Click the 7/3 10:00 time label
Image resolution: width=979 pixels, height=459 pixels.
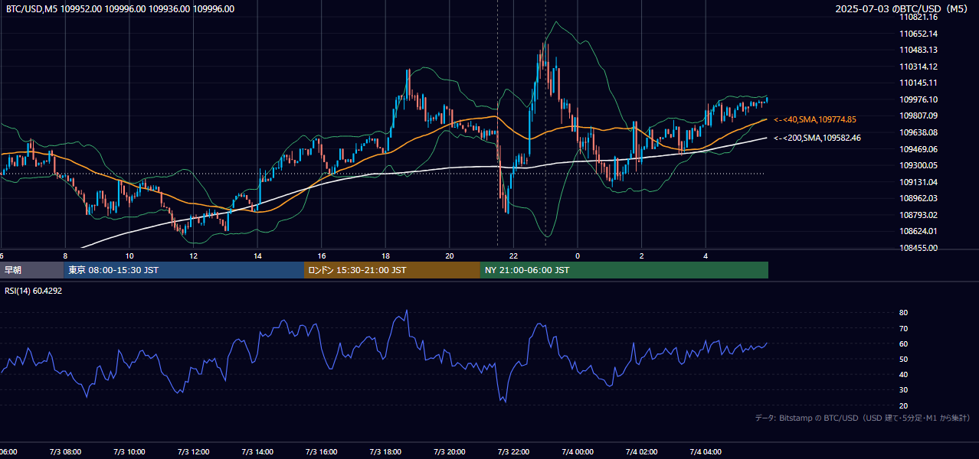tap(129, 452)
